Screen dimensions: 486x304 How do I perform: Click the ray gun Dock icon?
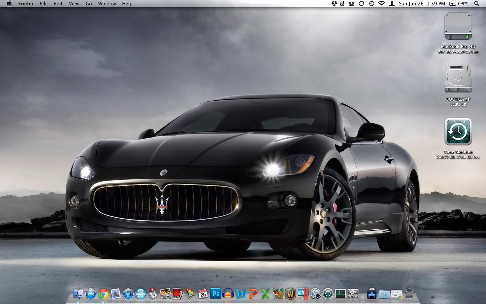190,294
